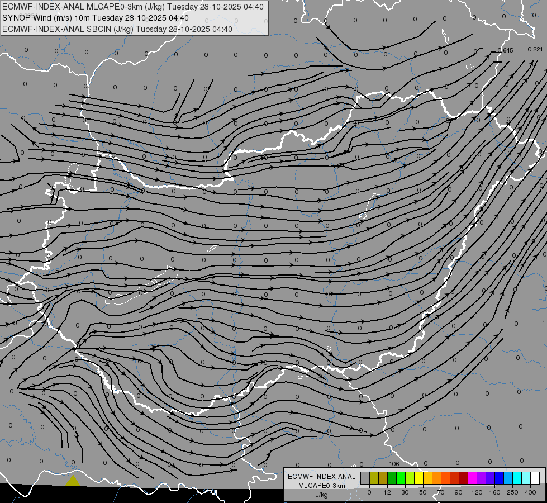Click the legend label ECMWF-INDEX-ANAL
The image size is (547, 503).
pyautogui.click(x=322, y=477)
